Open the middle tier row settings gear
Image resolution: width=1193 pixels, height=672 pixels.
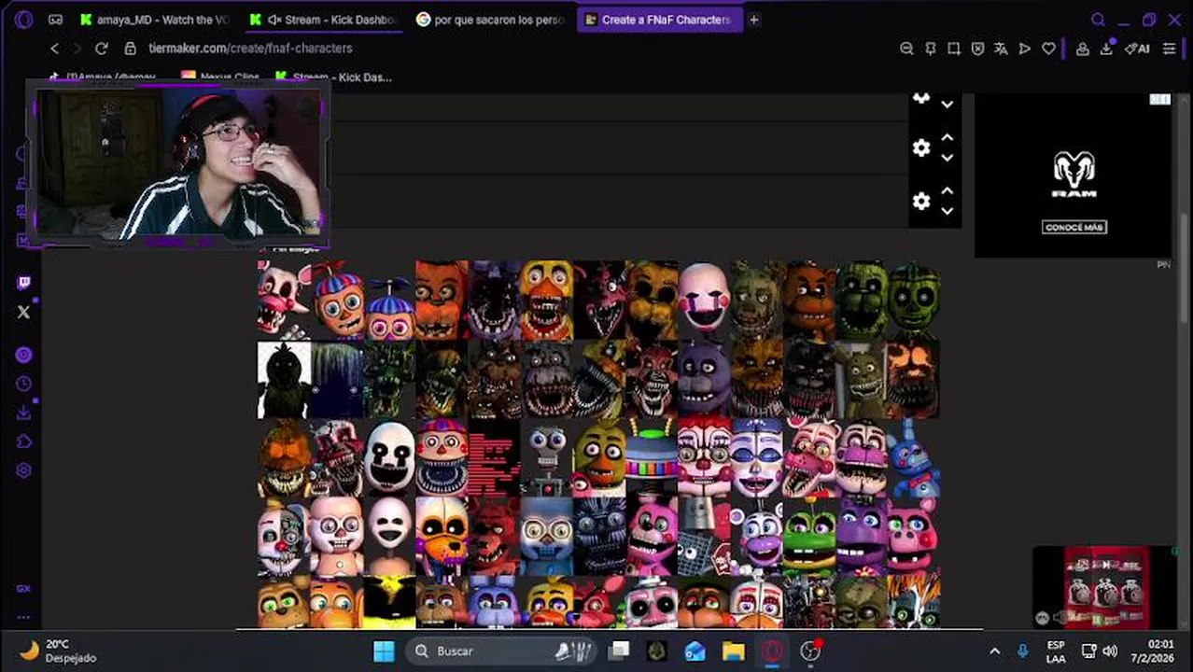(921, 148)
